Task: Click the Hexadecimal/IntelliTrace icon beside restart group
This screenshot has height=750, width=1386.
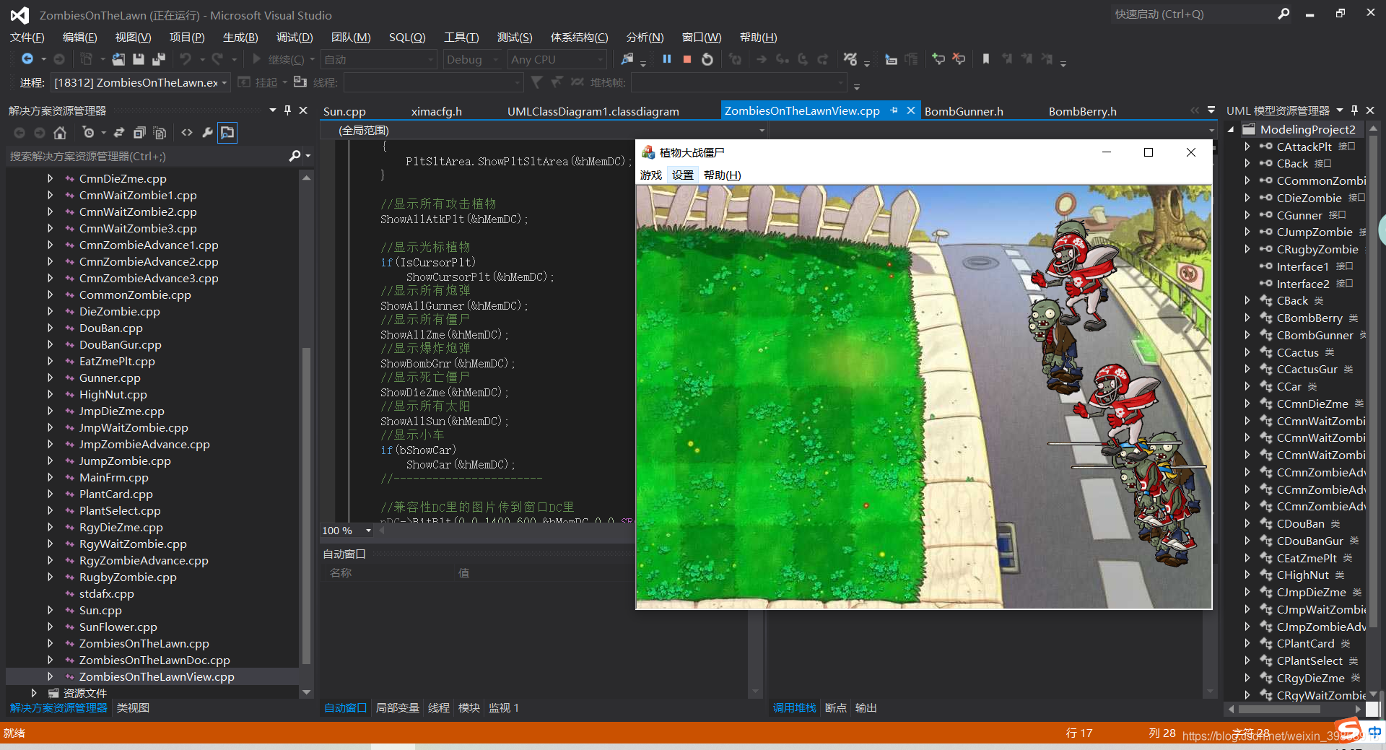Action: (x=850, y=59)
